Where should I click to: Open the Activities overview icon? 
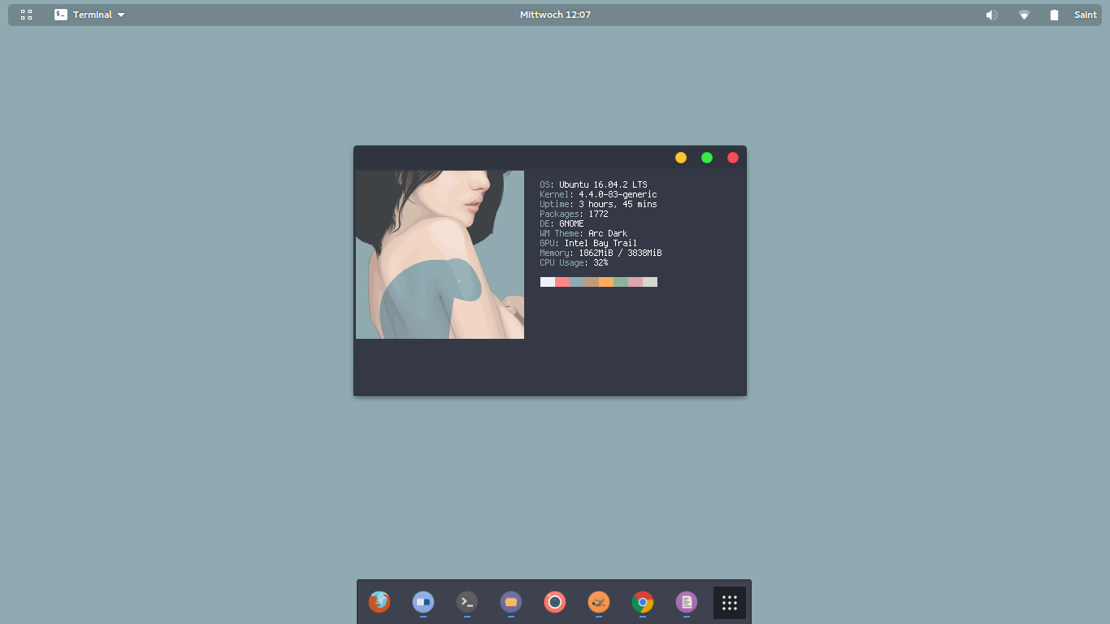click(x=26, y=15)
